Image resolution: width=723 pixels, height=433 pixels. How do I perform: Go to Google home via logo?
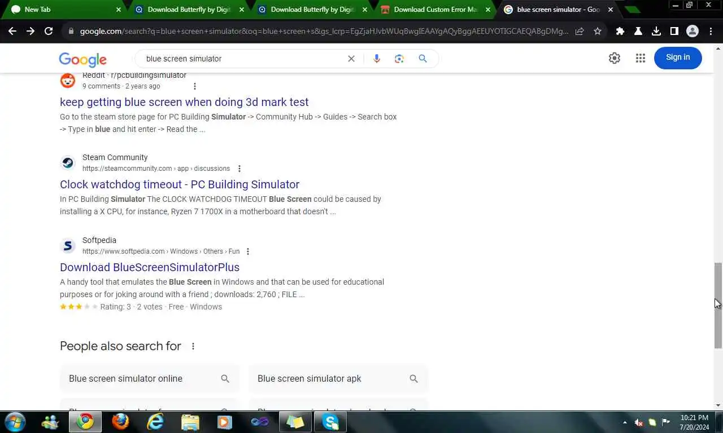pyautogui.click(x=82, y=59)
